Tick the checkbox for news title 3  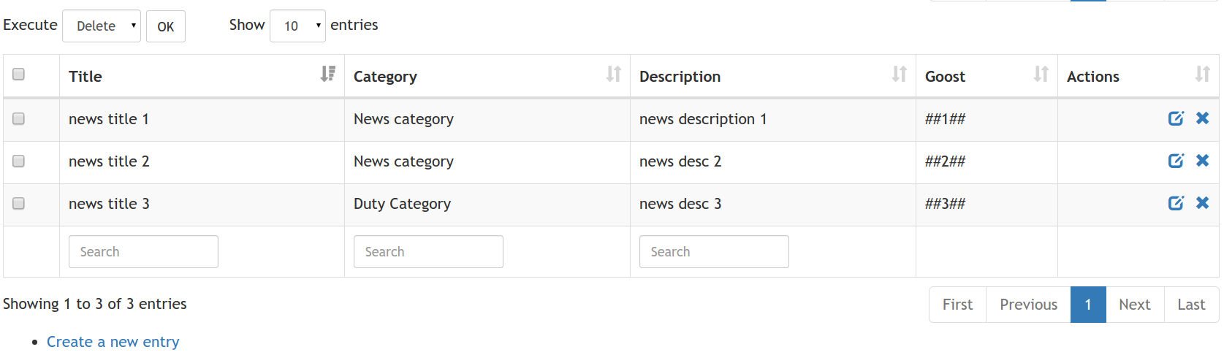click(19, 203)
